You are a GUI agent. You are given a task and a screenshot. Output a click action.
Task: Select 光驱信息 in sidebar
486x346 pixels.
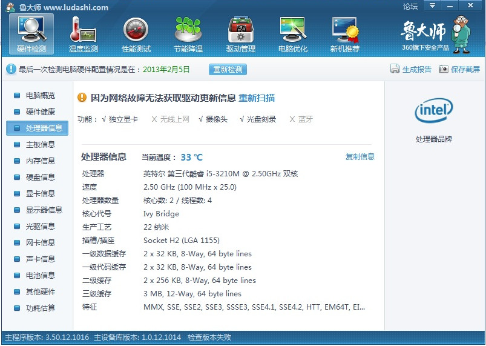click(37, 226)
